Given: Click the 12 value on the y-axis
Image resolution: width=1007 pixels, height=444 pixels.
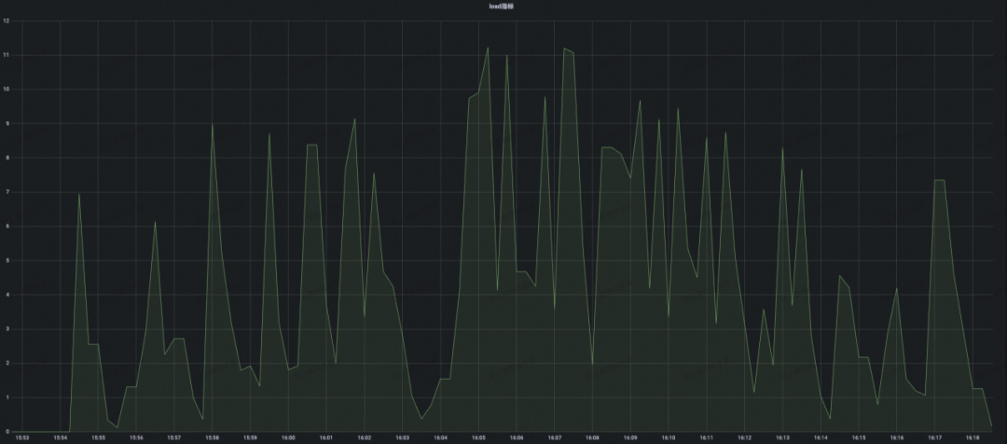Looking at the screenshot, I should pyautogui.click(x=7, y=21).
